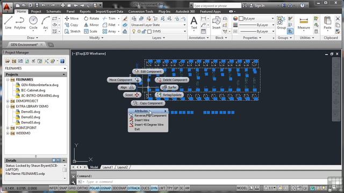Click the Retag/Update button
The width and height of the screenshot is (344, 193).
169,95
